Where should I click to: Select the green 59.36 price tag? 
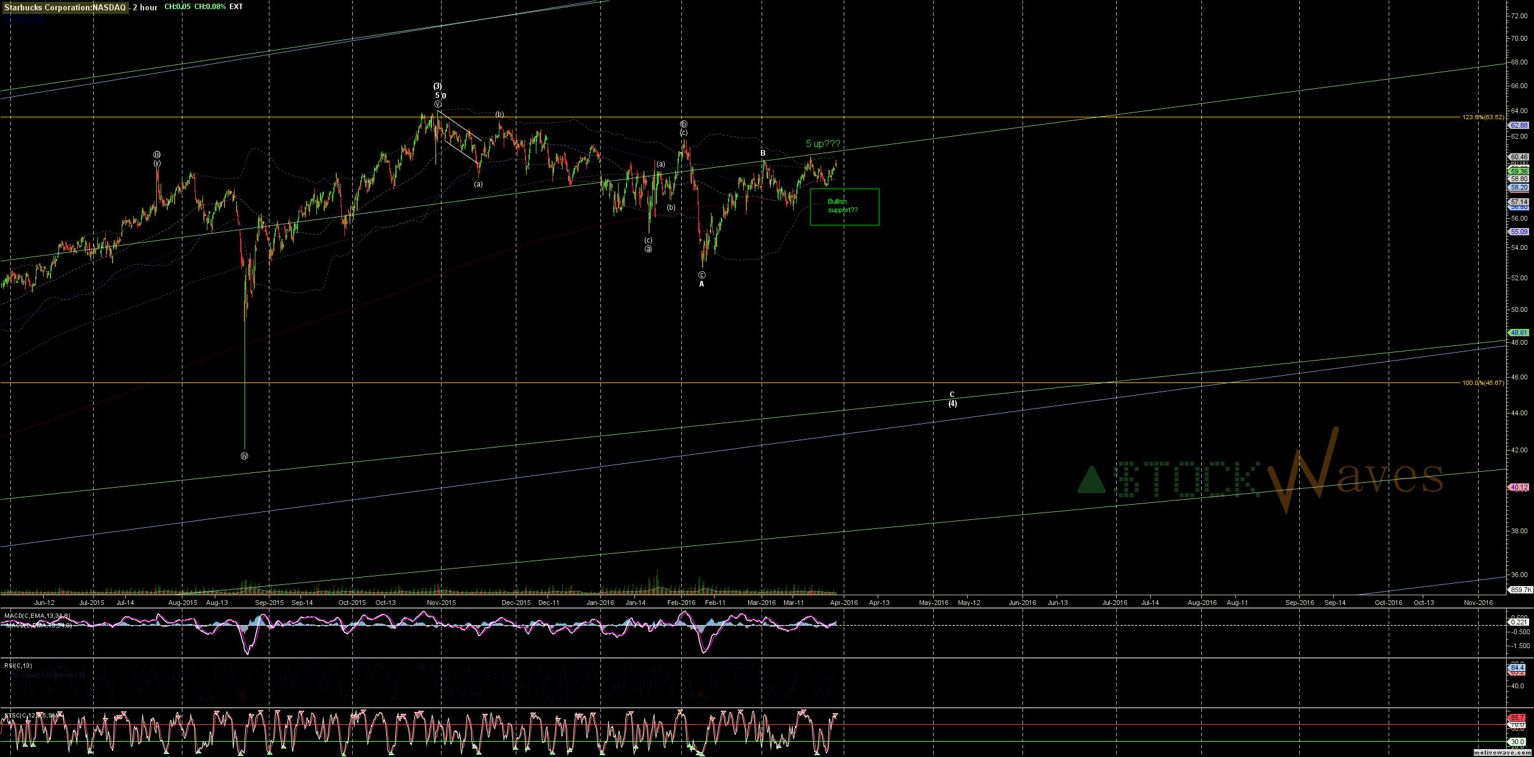coord(1519,171)
